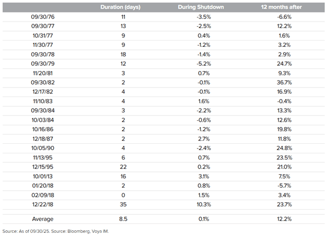
Task: Select the 02/09/18 date cell
Action: pyautogui.click(x=42, y=193)
